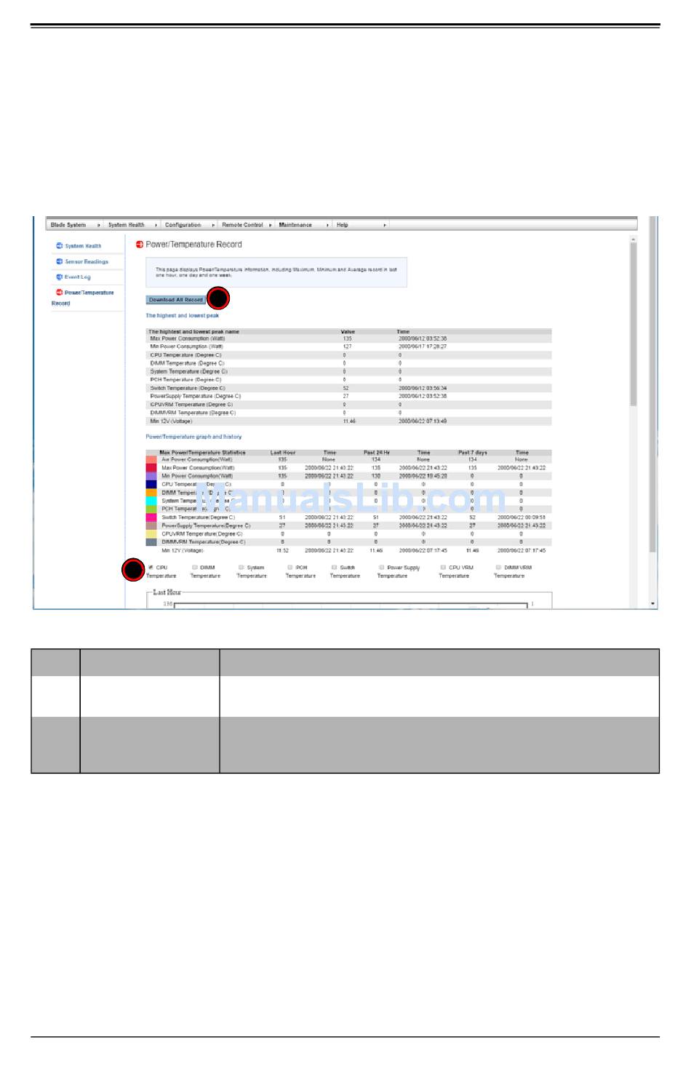Image resolution: width=691 pixels, height=1075 pixels.
Task: Click the page's vertical scrollbar thumb
Action: point(633,325)
